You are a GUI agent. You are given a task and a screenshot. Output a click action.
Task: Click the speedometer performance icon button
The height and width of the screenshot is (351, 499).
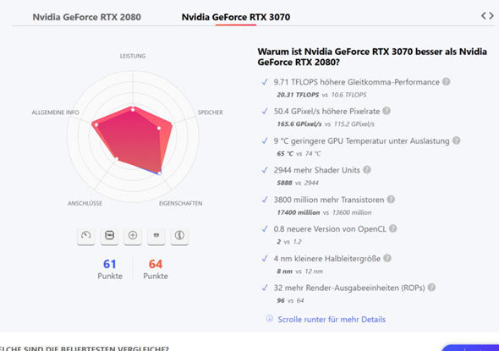[x=86, y=236]
